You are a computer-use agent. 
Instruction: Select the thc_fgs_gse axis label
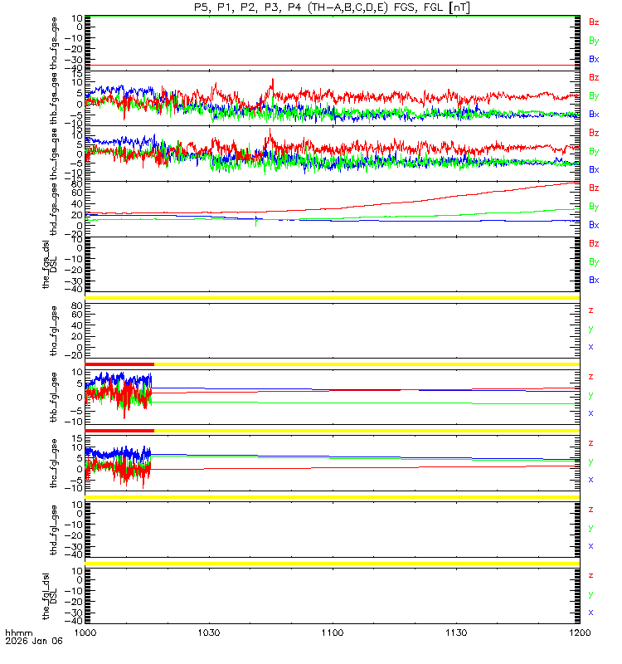pyautogui.click(x=54, y=154)
